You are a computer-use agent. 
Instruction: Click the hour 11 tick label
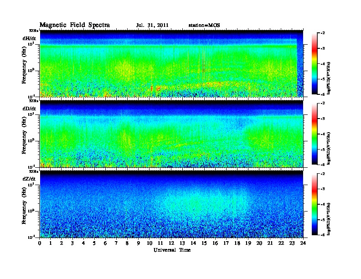click(160, 243)
